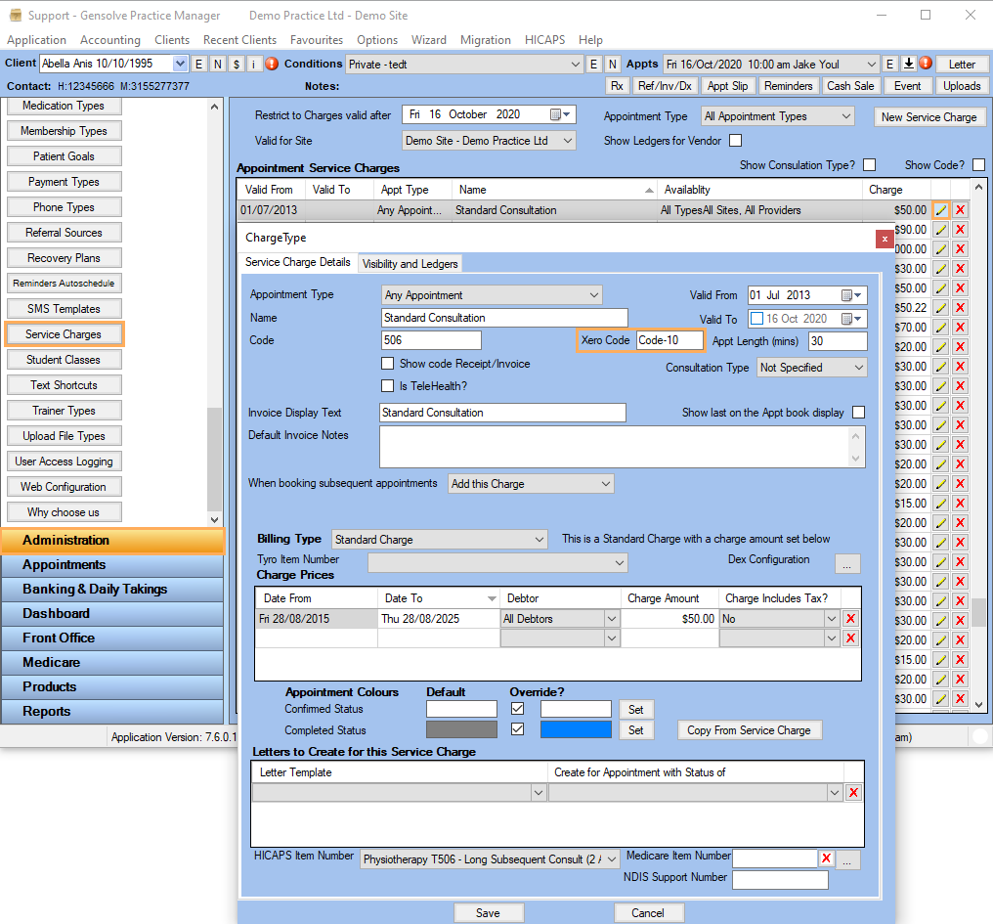Enable Show code Receipt/Invoice checkbox
This screenshot has height=924, width=993.
click(388, 364)
